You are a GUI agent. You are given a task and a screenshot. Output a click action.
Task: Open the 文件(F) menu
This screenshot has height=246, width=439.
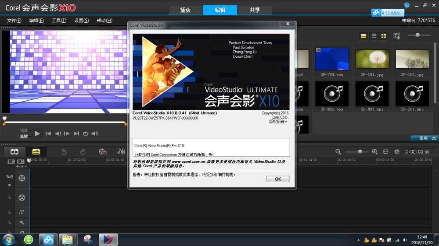tap(14, 21)
